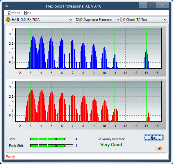Click the blue peak at mark 14

click(x=147, y=59)
